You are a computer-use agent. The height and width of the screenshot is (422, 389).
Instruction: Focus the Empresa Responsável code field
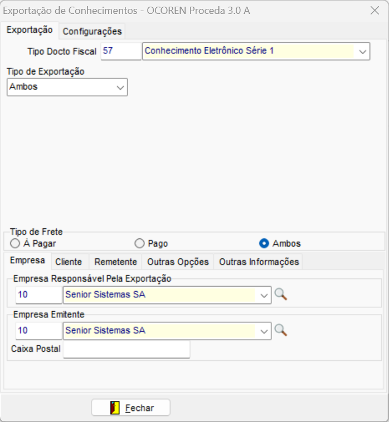pyautogui.click(x=38, y=295)
